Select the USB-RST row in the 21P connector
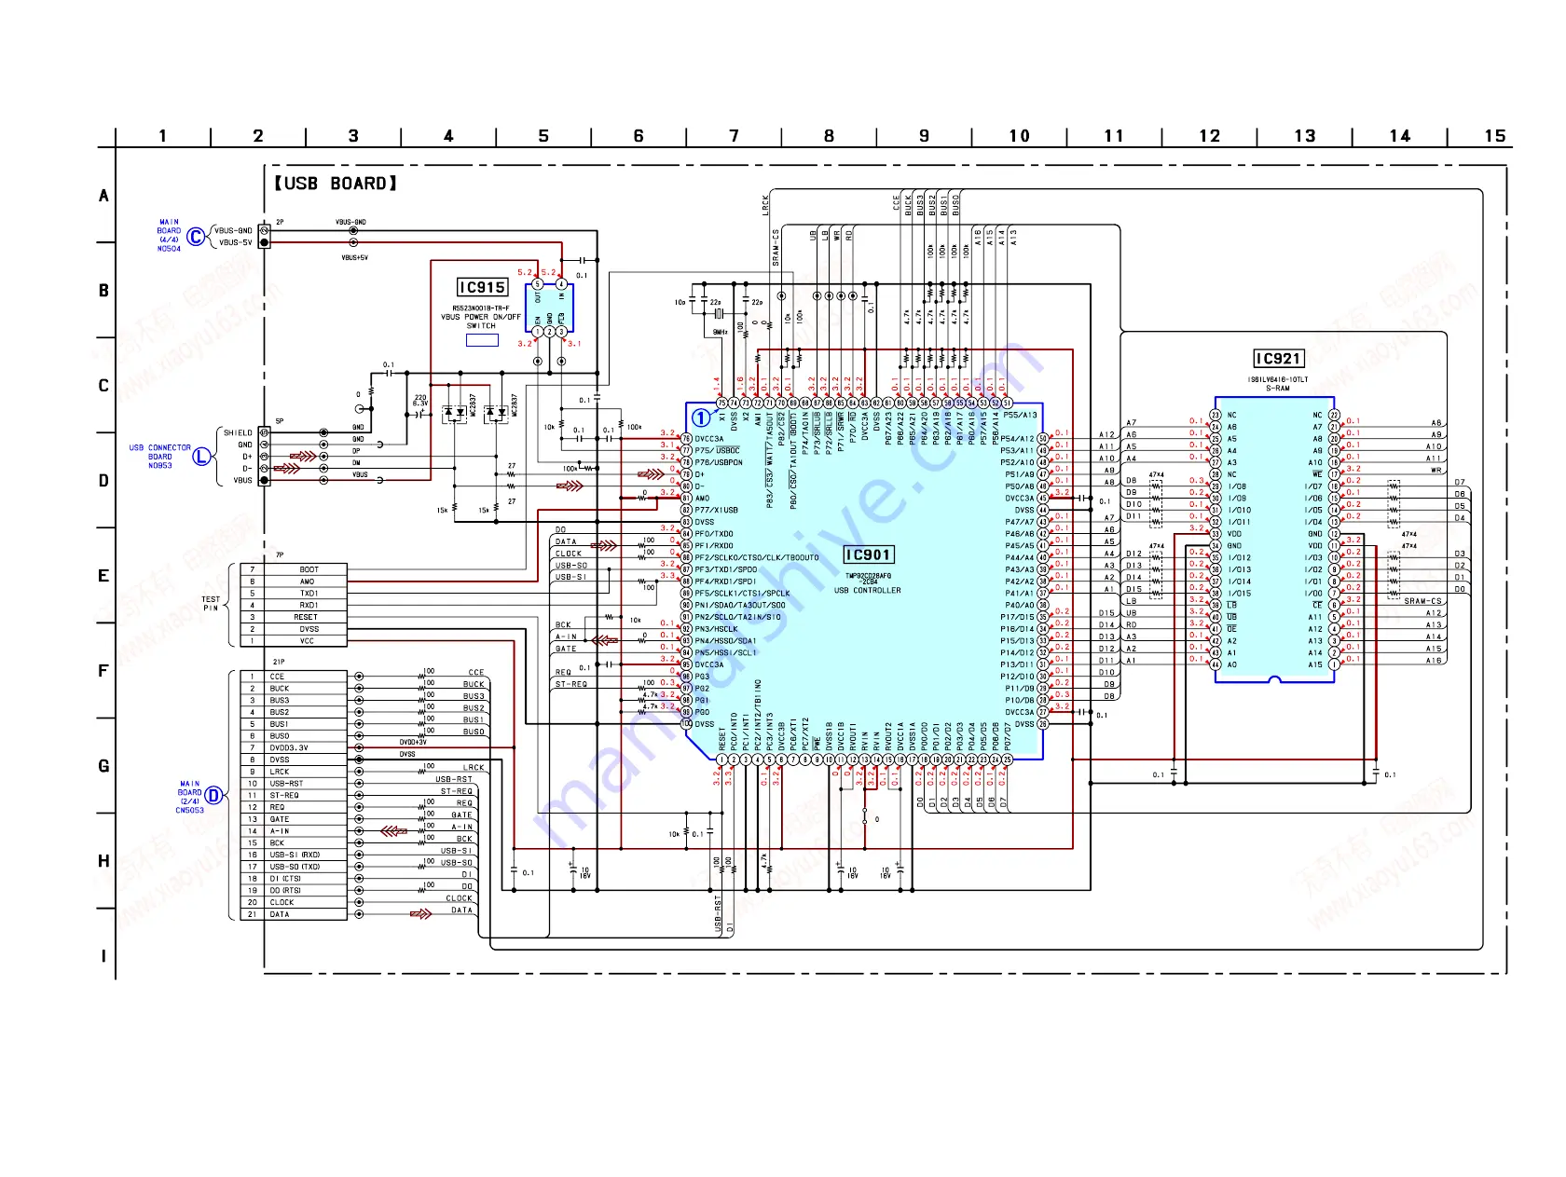This screenshot has height=1177, width=1566. click(x=294, y=784)
